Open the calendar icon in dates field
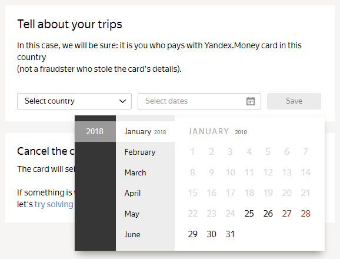 [x=251, y=101]
